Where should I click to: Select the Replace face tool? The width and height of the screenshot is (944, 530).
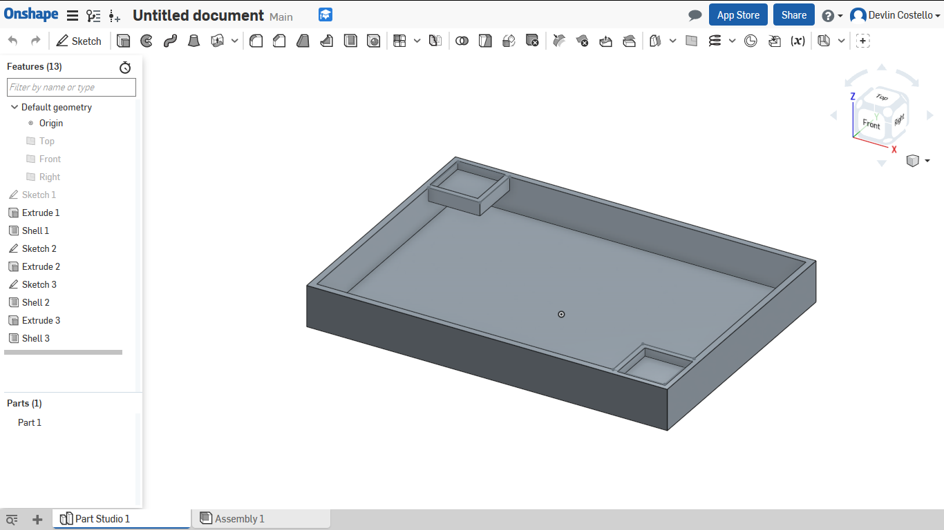pyautogui.click(x=630, y=41)
